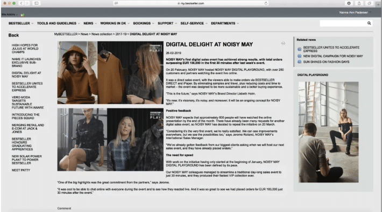
Task: Click the site search input field
Action: tap(343, 23)
